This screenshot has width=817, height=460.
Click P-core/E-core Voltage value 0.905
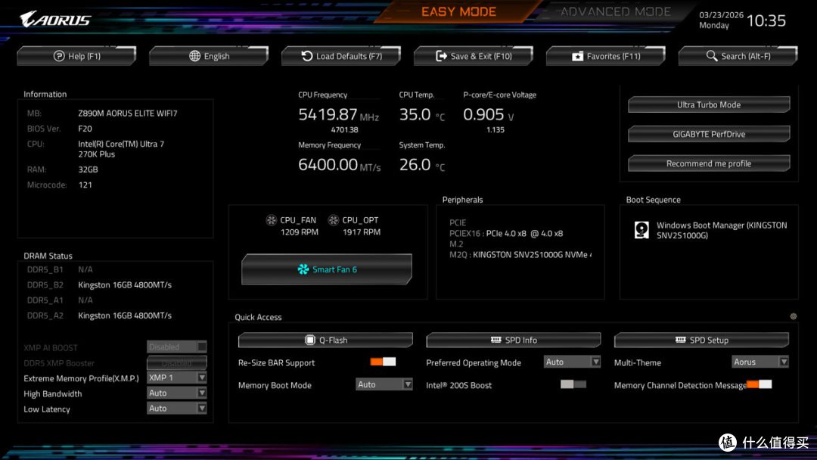tap(483, 114)
